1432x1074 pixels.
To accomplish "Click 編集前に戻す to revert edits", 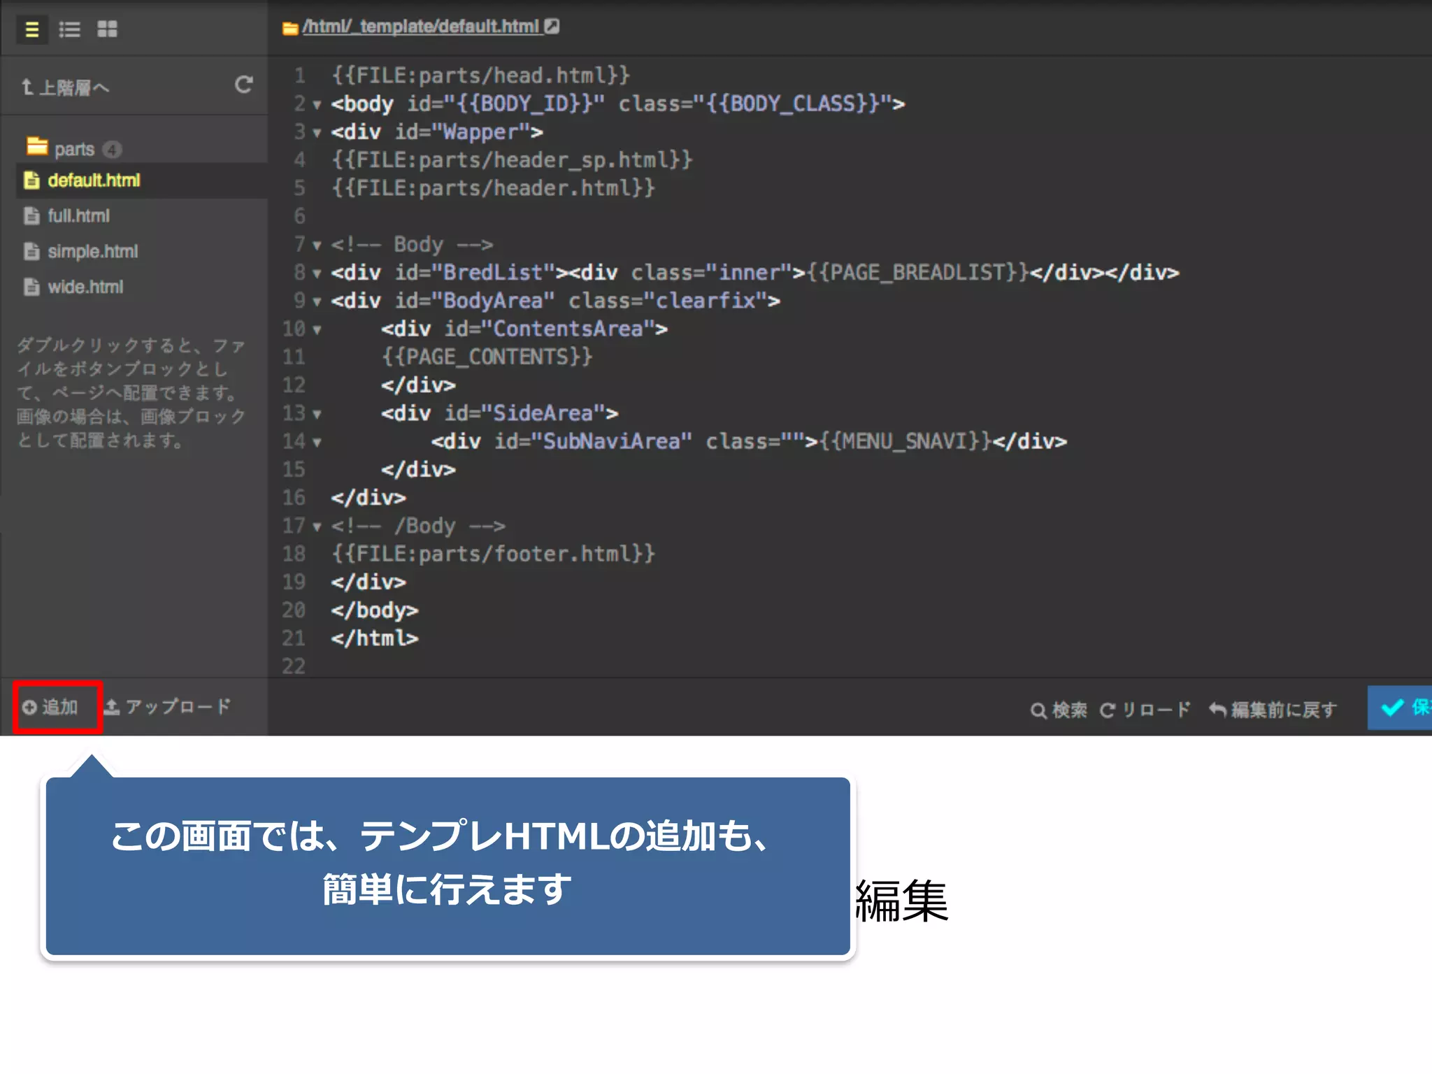I will [1273, 710].
